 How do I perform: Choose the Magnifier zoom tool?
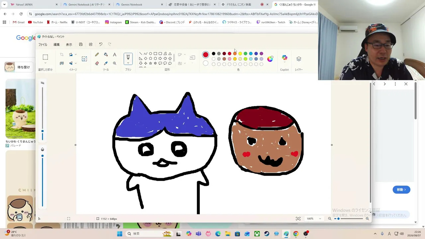[115, 63]
